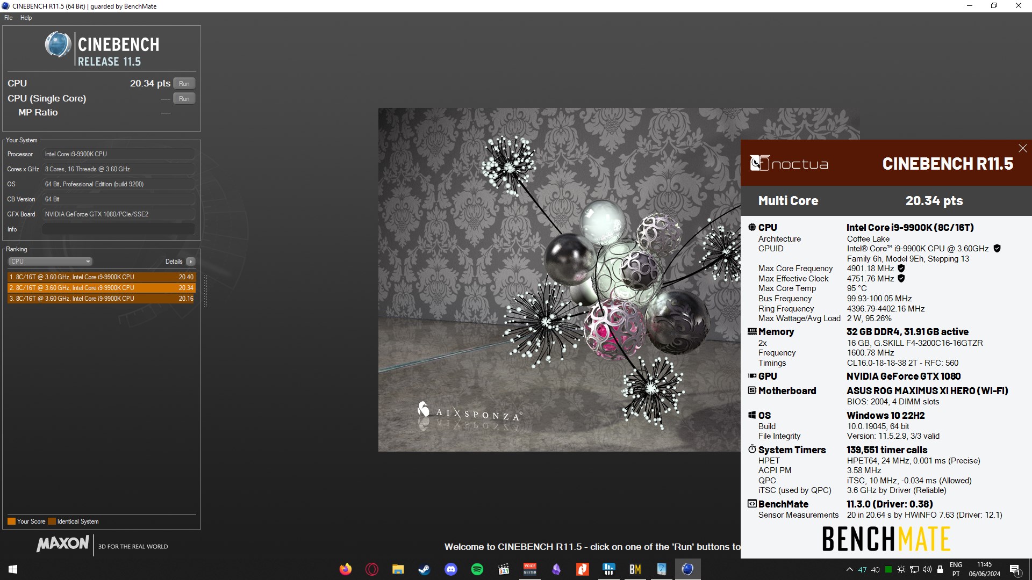Viewport: 1032px width, 580px height.
Task: Open Firefox from the taskbar
Action: [346, 569]
